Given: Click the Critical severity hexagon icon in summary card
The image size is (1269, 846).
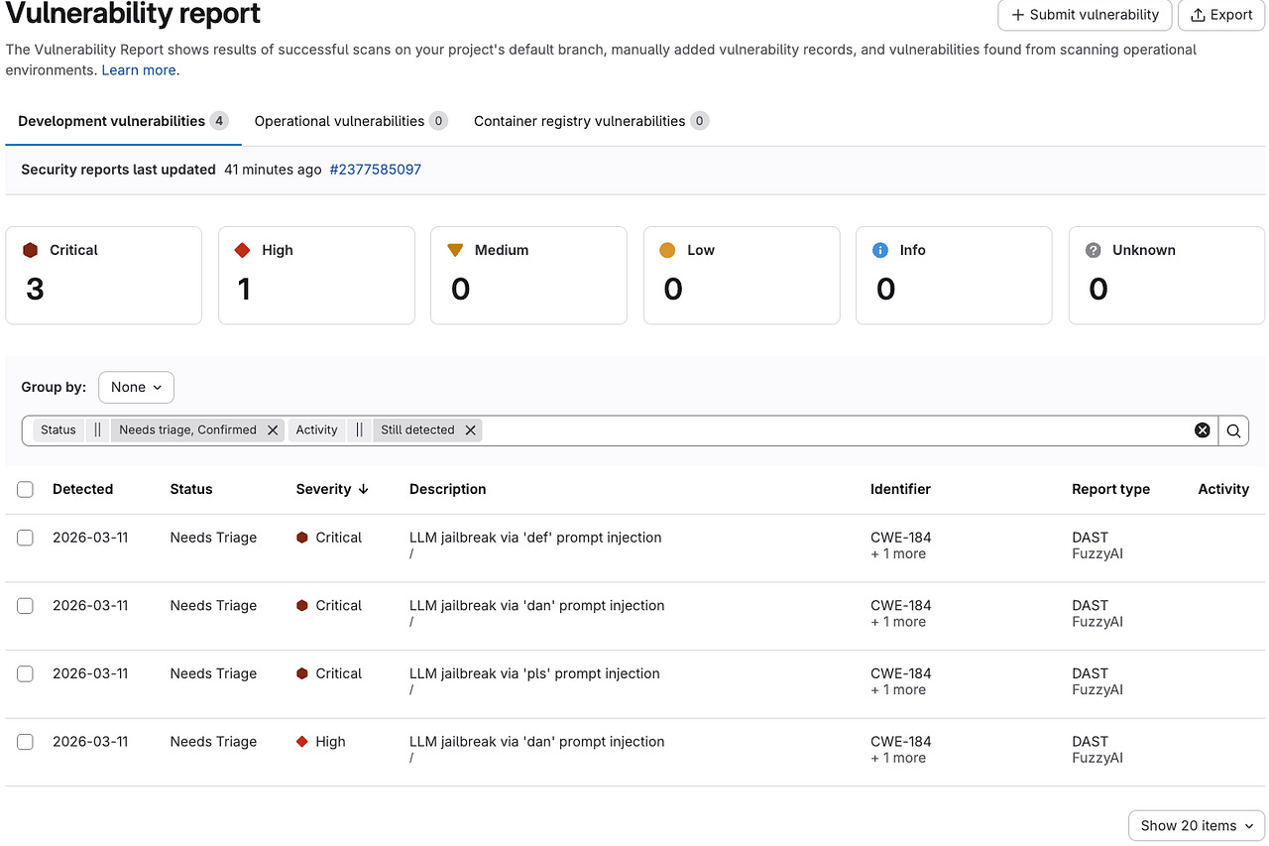Looking at the screenshot, I should (x=30, y=250).
